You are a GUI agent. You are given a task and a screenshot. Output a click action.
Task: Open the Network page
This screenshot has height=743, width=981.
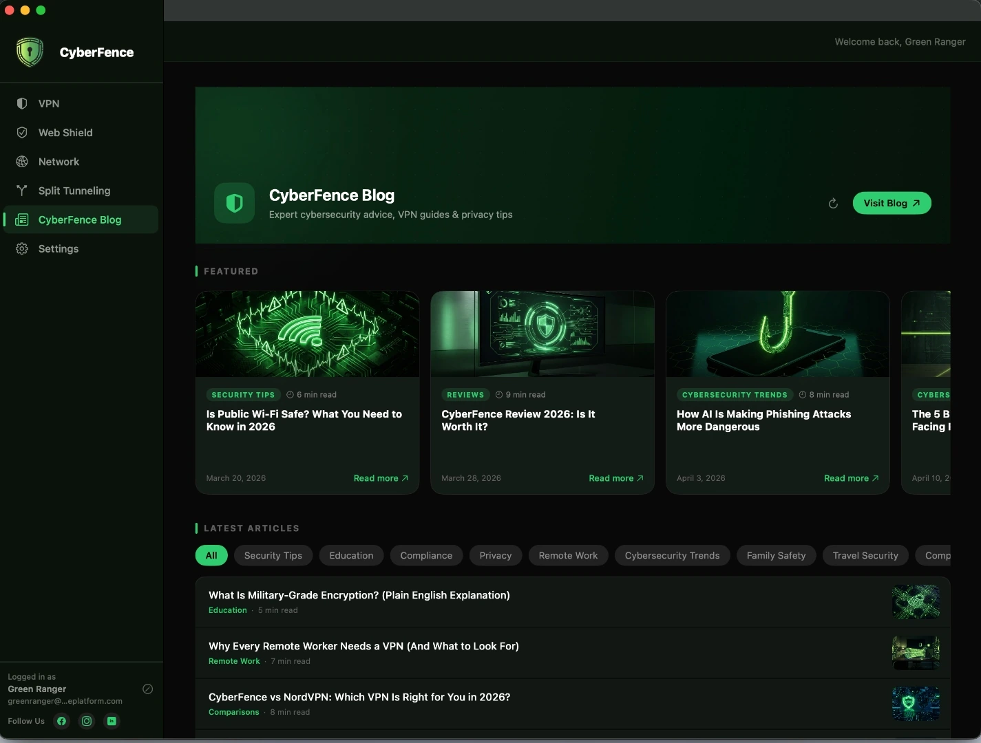coord(81,162)
